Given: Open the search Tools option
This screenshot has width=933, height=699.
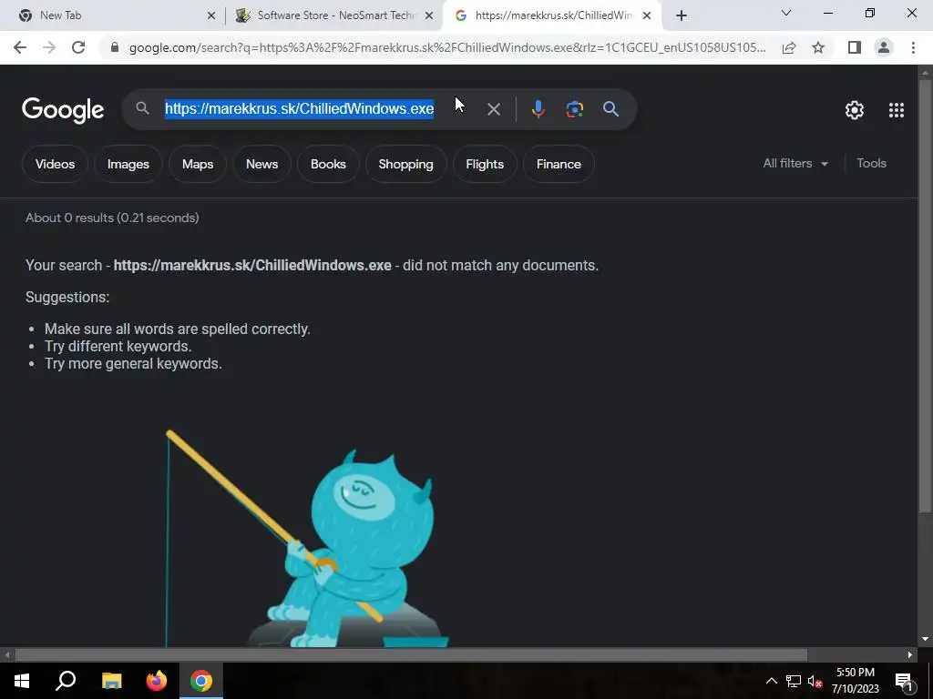Looking at the screenshot, I should coord(871,164).
